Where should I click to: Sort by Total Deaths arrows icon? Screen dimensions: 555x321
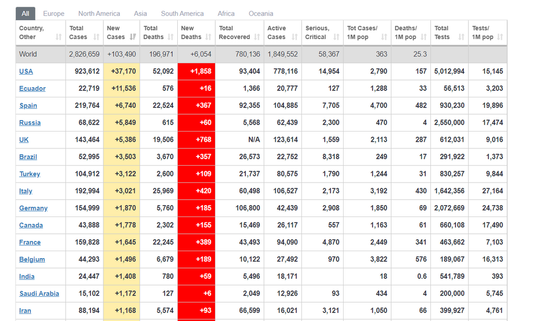click(171, 37)
